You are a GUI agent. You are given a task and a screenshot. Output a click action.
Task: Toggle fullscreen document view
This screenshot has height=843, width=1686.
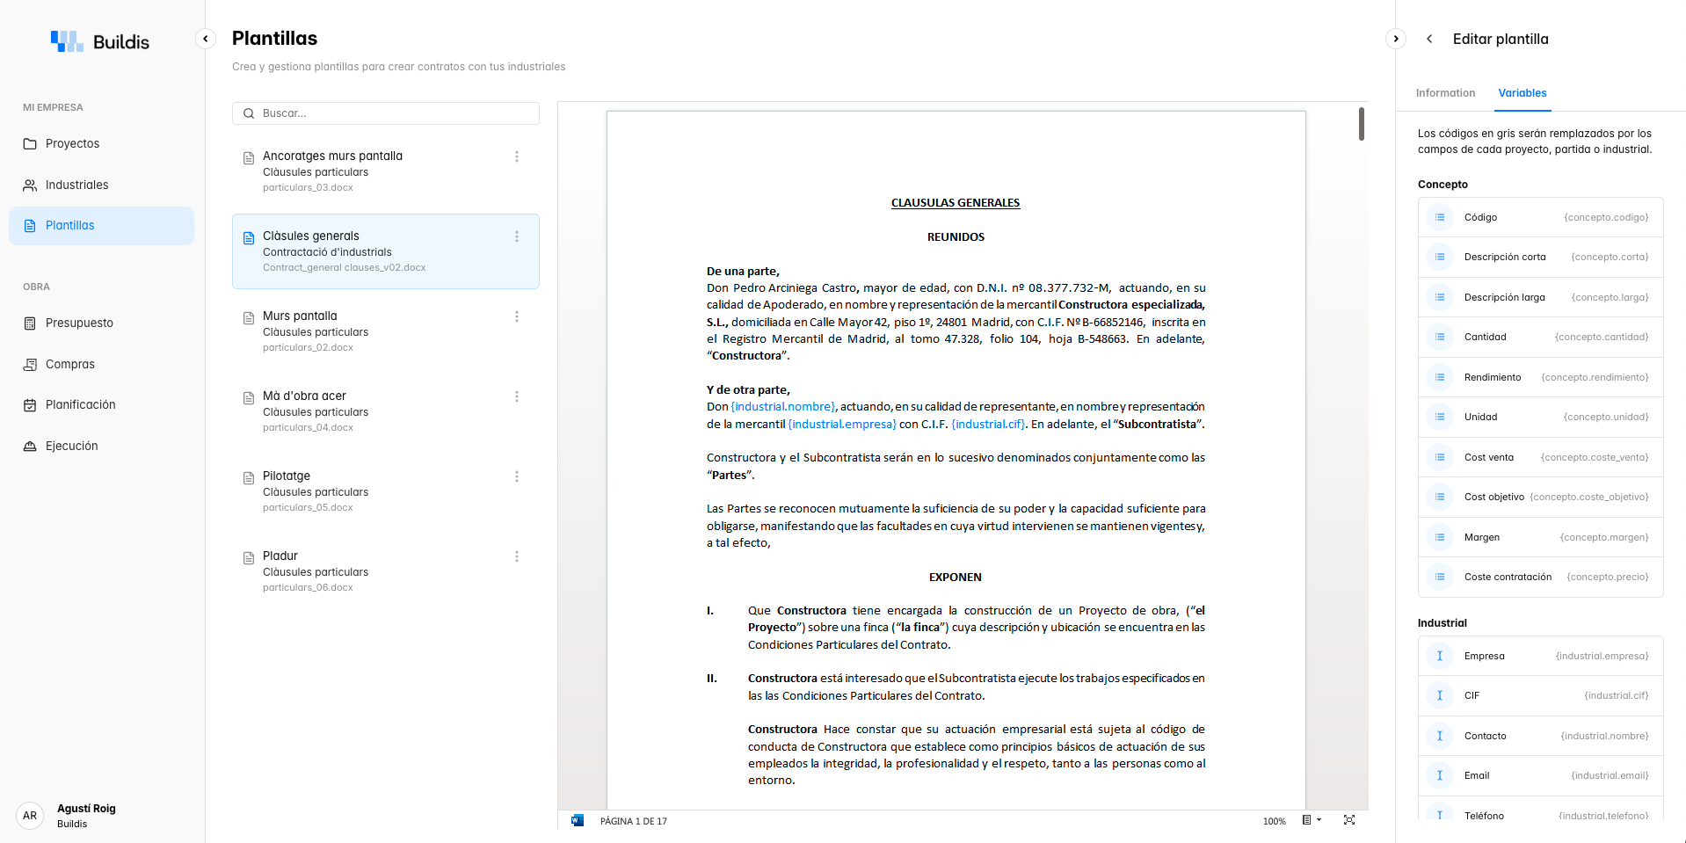(1349, 820)
